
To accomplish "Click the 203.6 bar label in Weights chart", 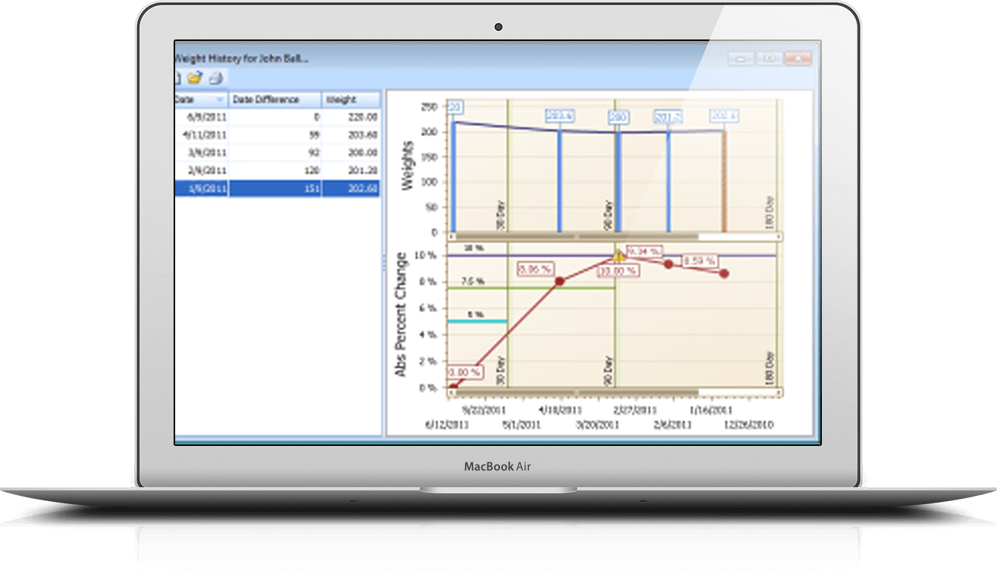I will 560,115.
